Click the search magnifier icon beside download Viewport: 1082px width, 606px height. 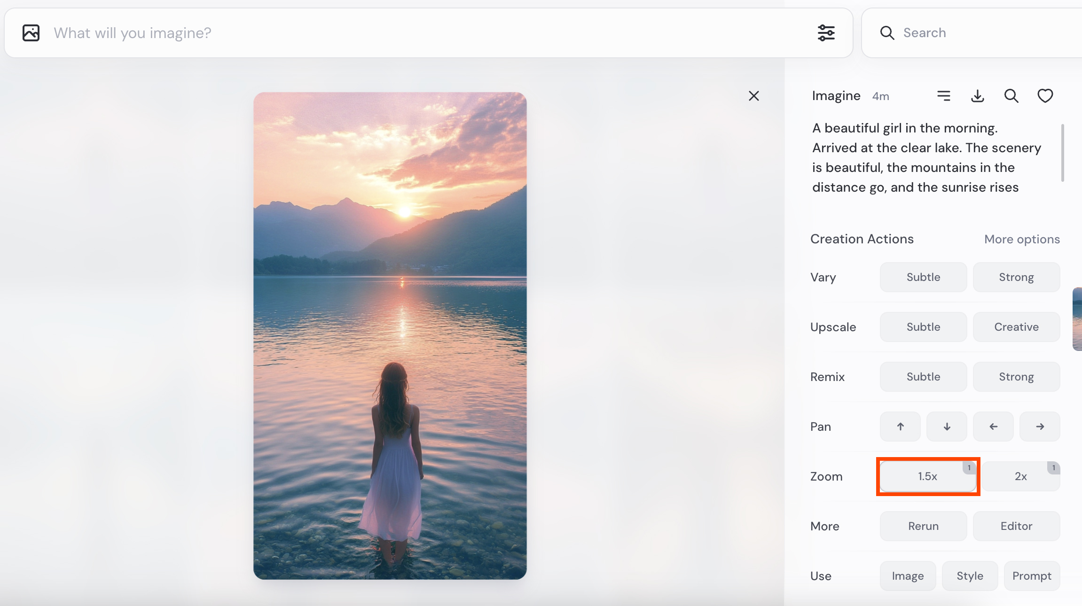pyautogui.click(x=1011, y=96)
